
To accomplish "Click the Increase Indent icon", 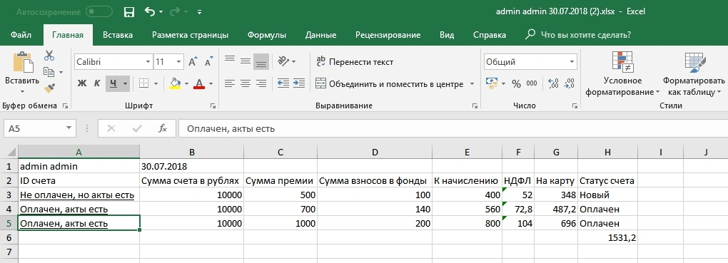I will 300,84.
